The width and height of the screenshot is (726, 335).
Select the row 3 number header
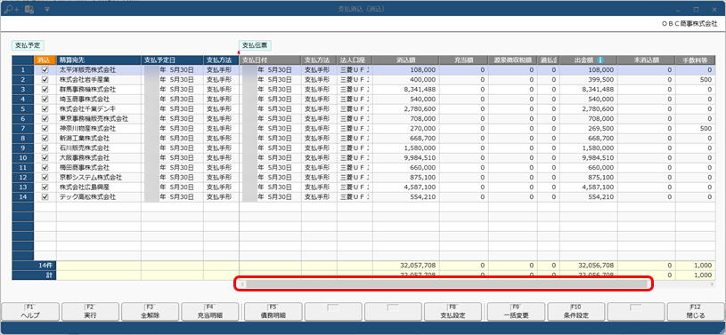(22, 90)
